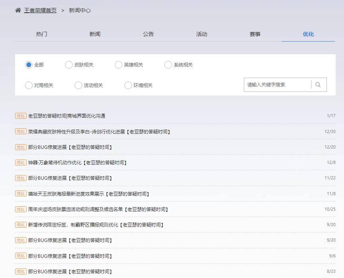Select the 皮肤相关 filter option
The image size is (344, 278).
coord(68,64)
